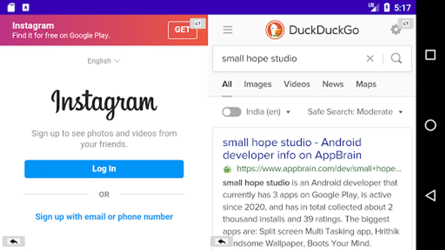Click the DuckDuckGo duck logo

click(275, 30)
